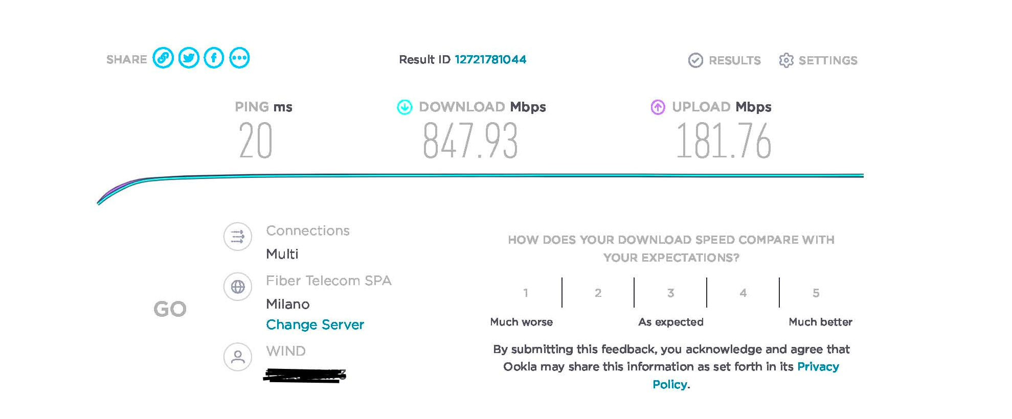Open the Result ID 12721781044 link
1012x419 pixels.
pyautogui.click(x=490, y=60)
